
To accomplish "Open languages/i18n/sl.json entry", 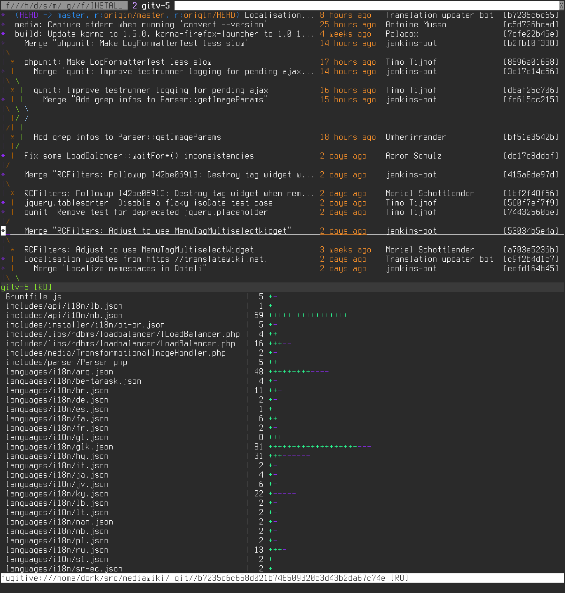I will (x=57, y=559).
